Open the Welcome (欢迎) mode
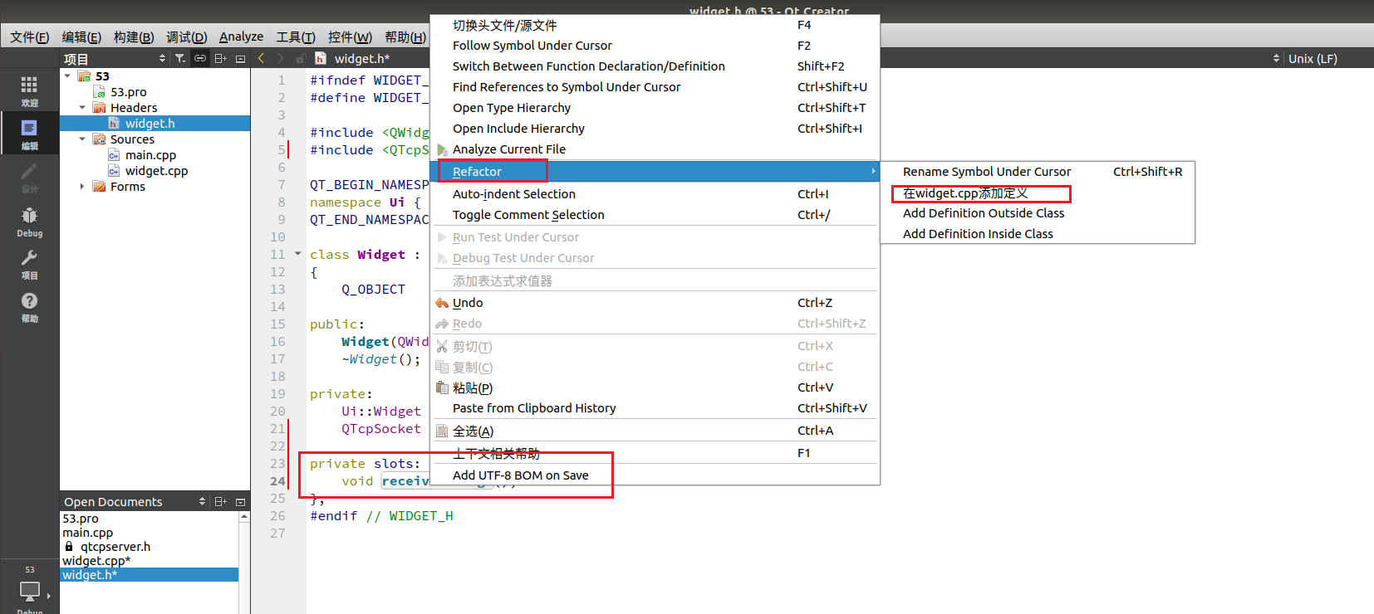The width and height of the screenshot is (1374, 614). click(x=29, y=90)
